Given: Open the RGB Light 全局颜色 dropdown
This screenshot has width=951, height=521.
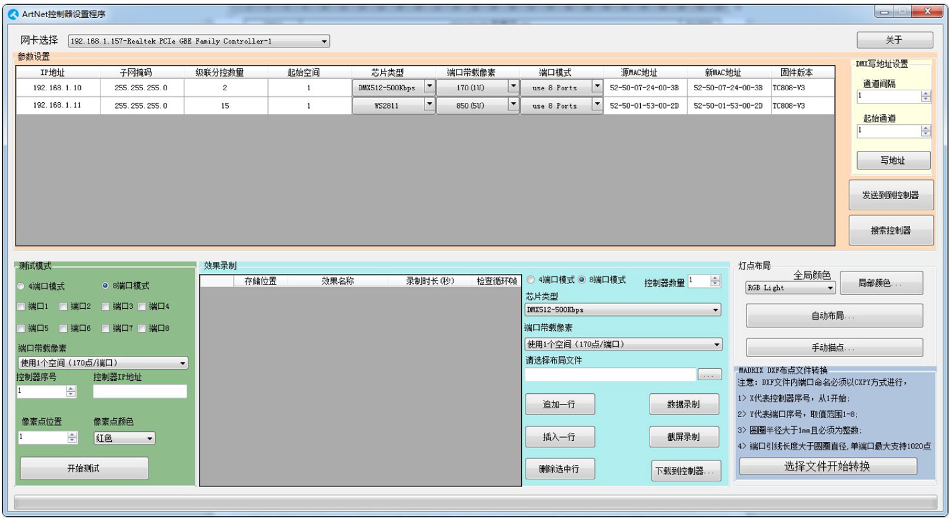Looking at the screenshot, I should pyautogui.click(x=791, y=288).
